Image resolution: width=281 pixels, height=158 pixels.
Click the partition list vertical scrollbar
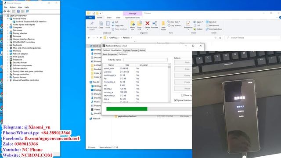coord(169,83)
